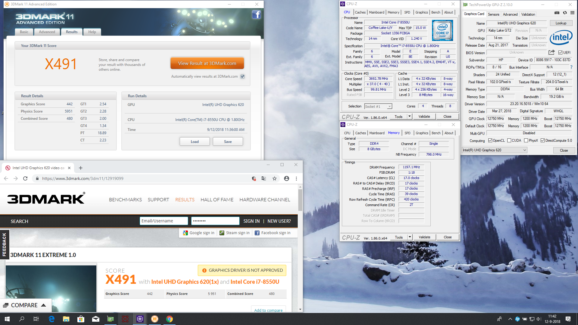The height and width of the screenshot is (325, 578).
Task: Click the Core i7 badge in CPU-Z
Action: pos(442,30)
